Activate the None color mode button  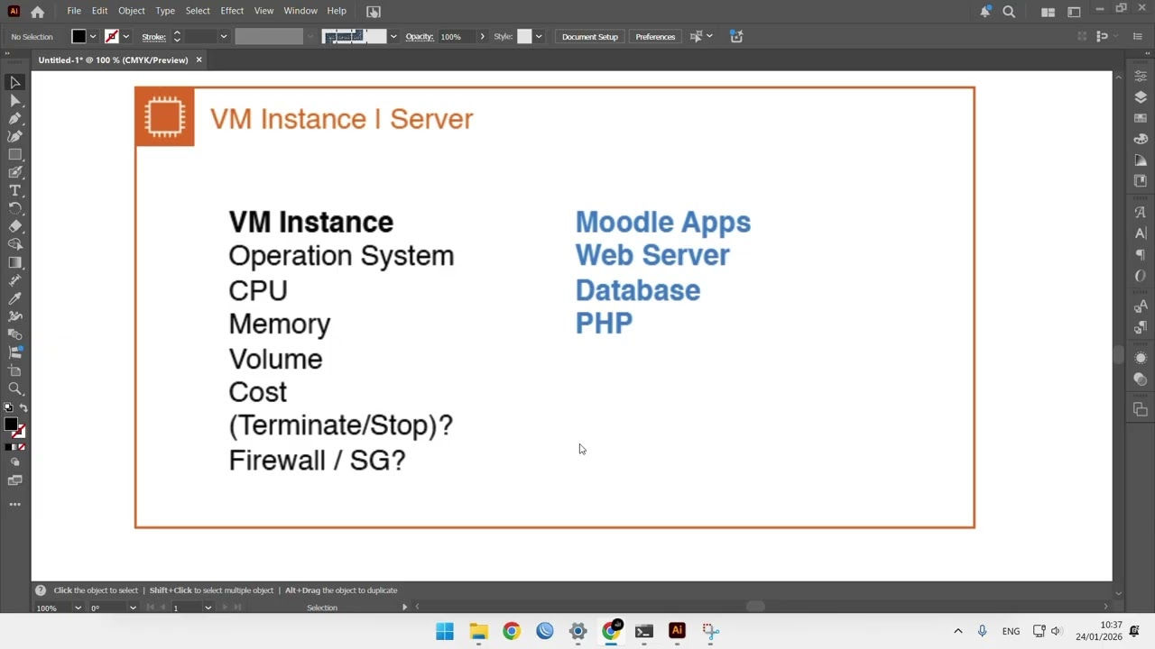click(22, 447)
